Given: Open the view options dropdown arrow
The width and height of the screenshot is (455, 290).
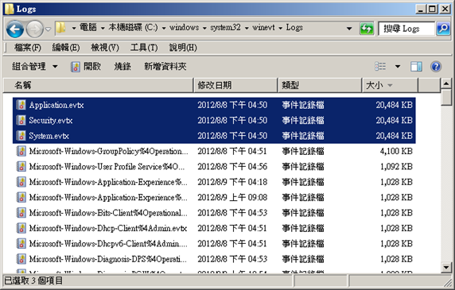Looking at the screenshot, I should click(x=398, y=67).
